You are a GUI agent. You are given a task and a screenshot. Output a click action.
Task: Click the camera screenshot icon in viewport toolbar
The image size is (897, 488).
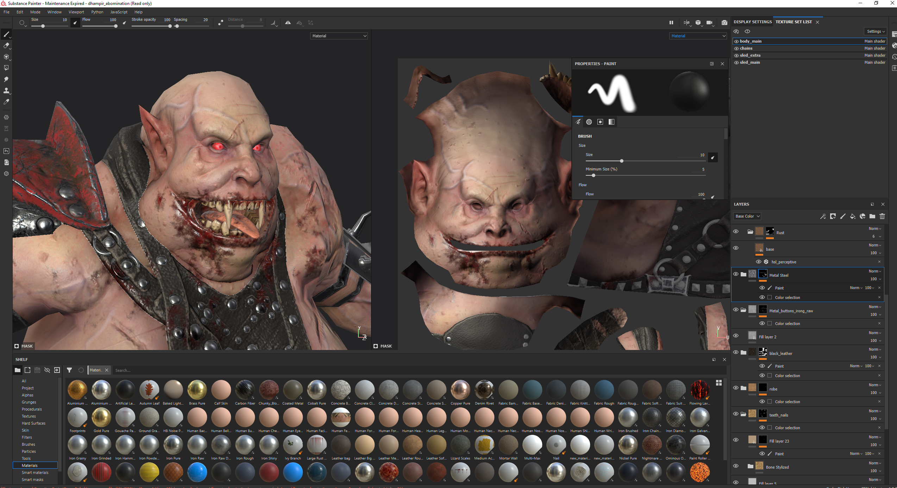point(724,23)
